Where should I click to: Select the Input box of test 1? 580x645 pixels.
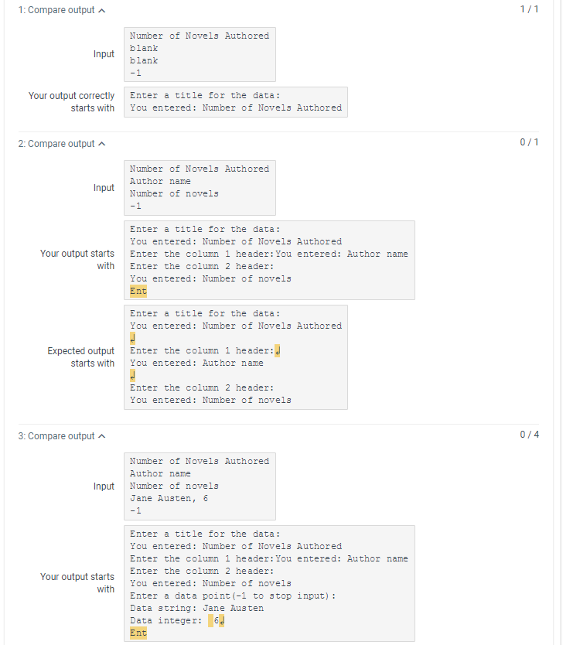coord(200,54)
